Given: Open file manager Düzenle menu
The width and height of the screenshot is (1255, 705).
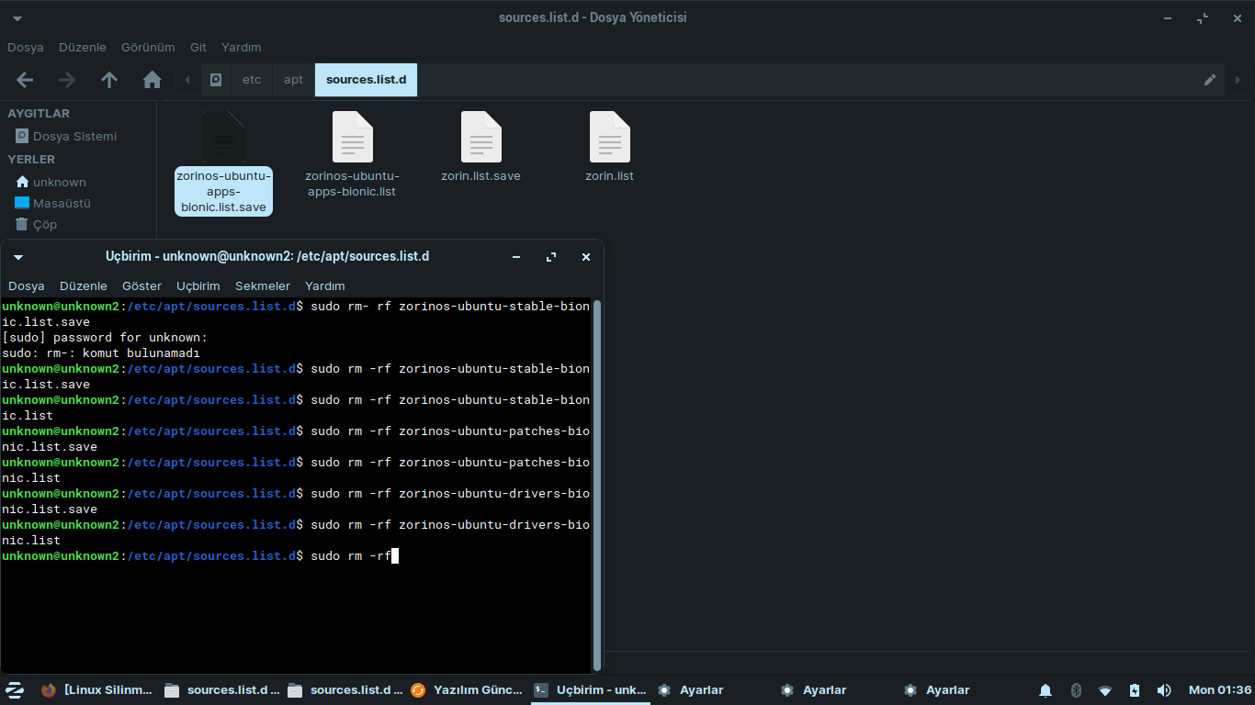Looking at the screenshot, I should [83, 47].
